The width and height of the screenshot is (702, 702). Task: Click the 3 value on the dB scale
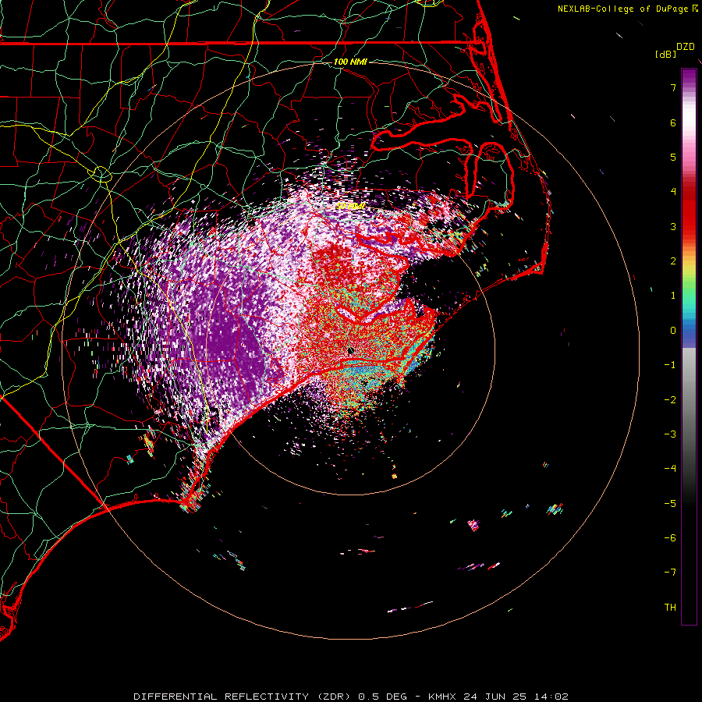673,226
